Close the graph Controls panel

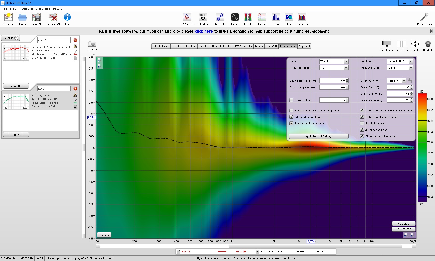click(428, 46)
